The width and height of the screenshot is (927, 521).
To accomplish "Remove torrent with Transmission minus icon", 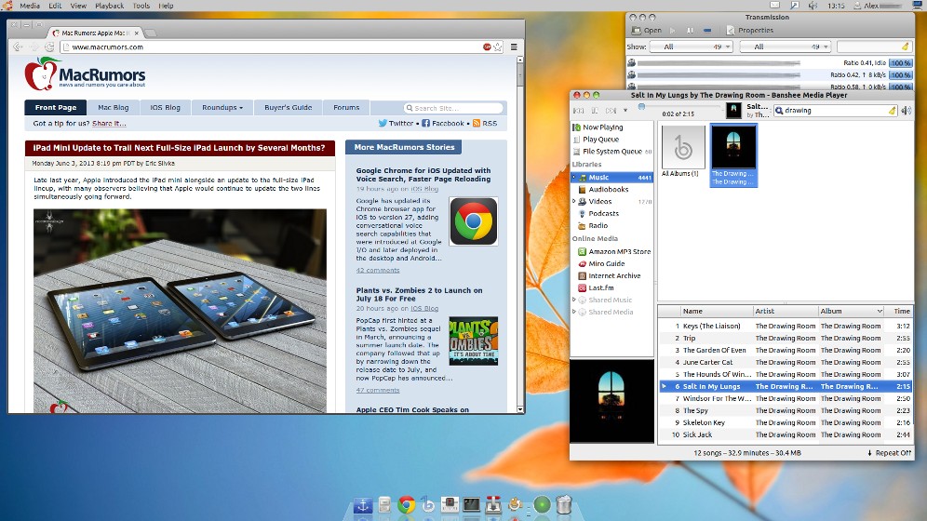I will 707,30.
